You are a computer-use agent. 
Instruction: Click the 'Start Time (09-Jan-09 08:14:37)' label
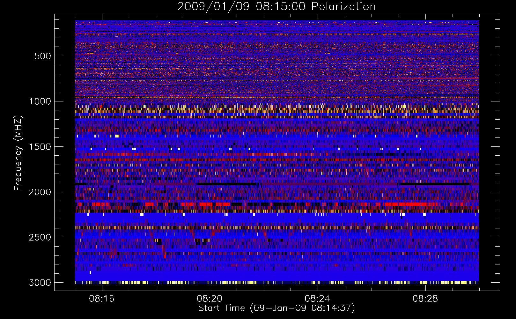(x=276, y=308)
